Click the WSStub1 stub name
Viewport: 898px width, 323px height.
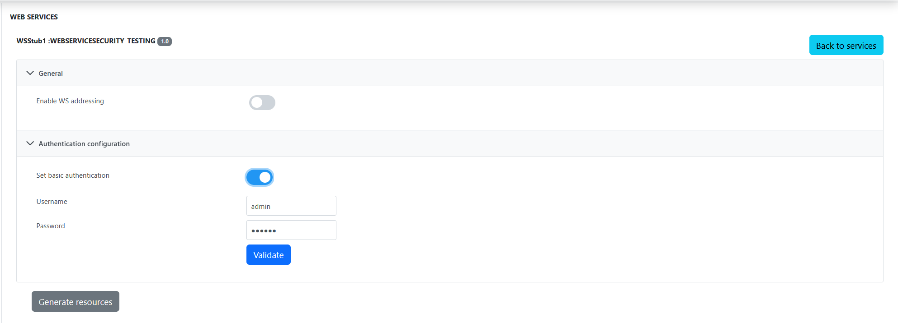pos(31,41)
